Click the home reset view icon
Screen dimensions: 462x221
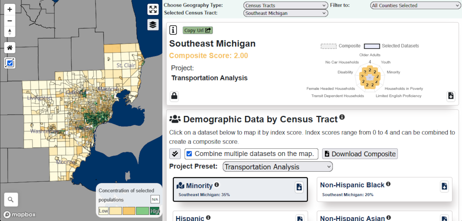coord(9,48)
